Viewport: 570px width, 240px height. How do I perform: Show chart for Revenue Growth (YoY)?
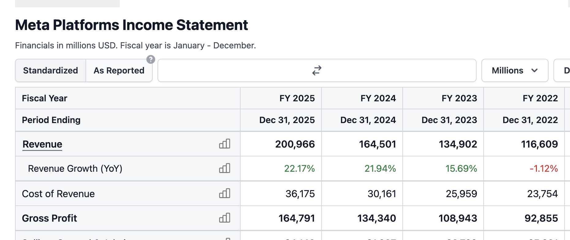225,168
